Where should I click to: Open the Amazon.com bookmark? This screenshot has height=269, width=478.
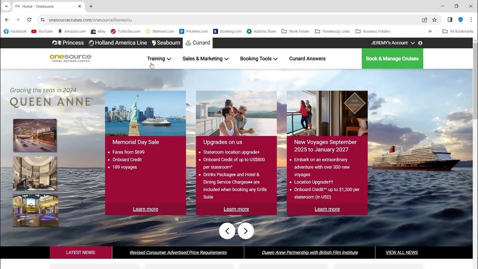click(71, 31)
